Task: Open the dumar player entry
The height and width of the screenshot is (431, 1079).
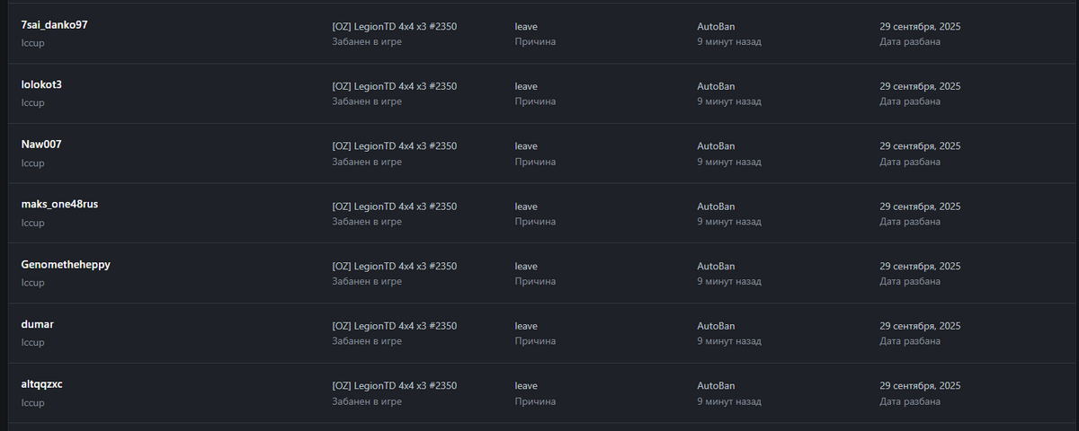Action: 38,325
